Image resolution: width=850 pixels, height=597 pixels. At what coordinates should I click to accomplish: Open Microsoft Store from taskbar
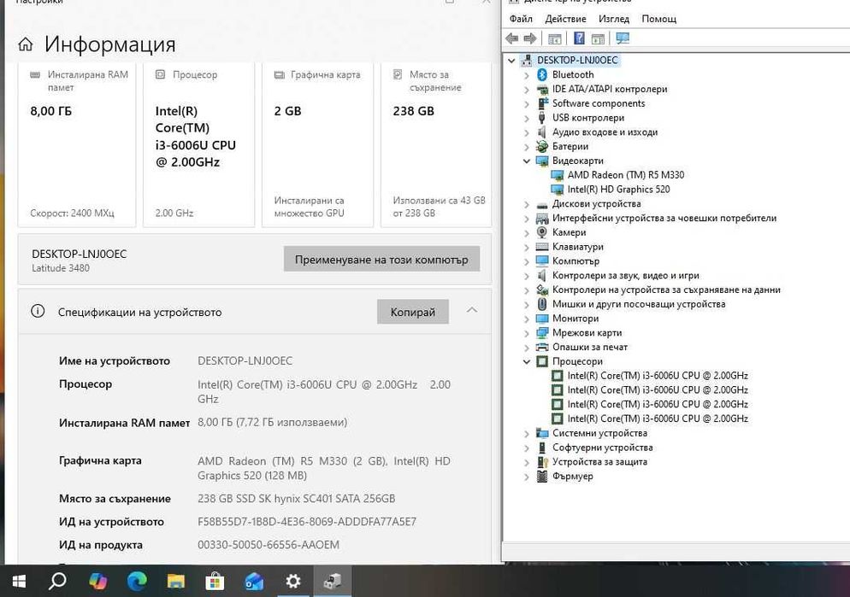pos(215,582)
